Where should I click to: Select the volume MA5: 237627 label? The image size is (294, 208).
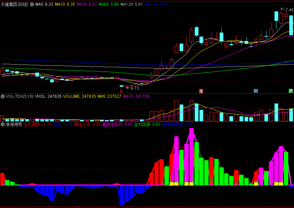(110, 96)
